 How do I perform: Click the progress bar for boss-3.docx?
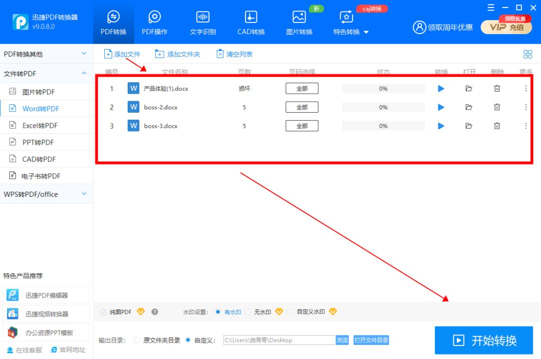point(383,126)
